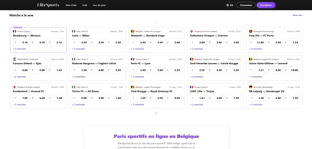Open the Hub menu item
This screenshot has width=312, height=149.
(85, 5)
